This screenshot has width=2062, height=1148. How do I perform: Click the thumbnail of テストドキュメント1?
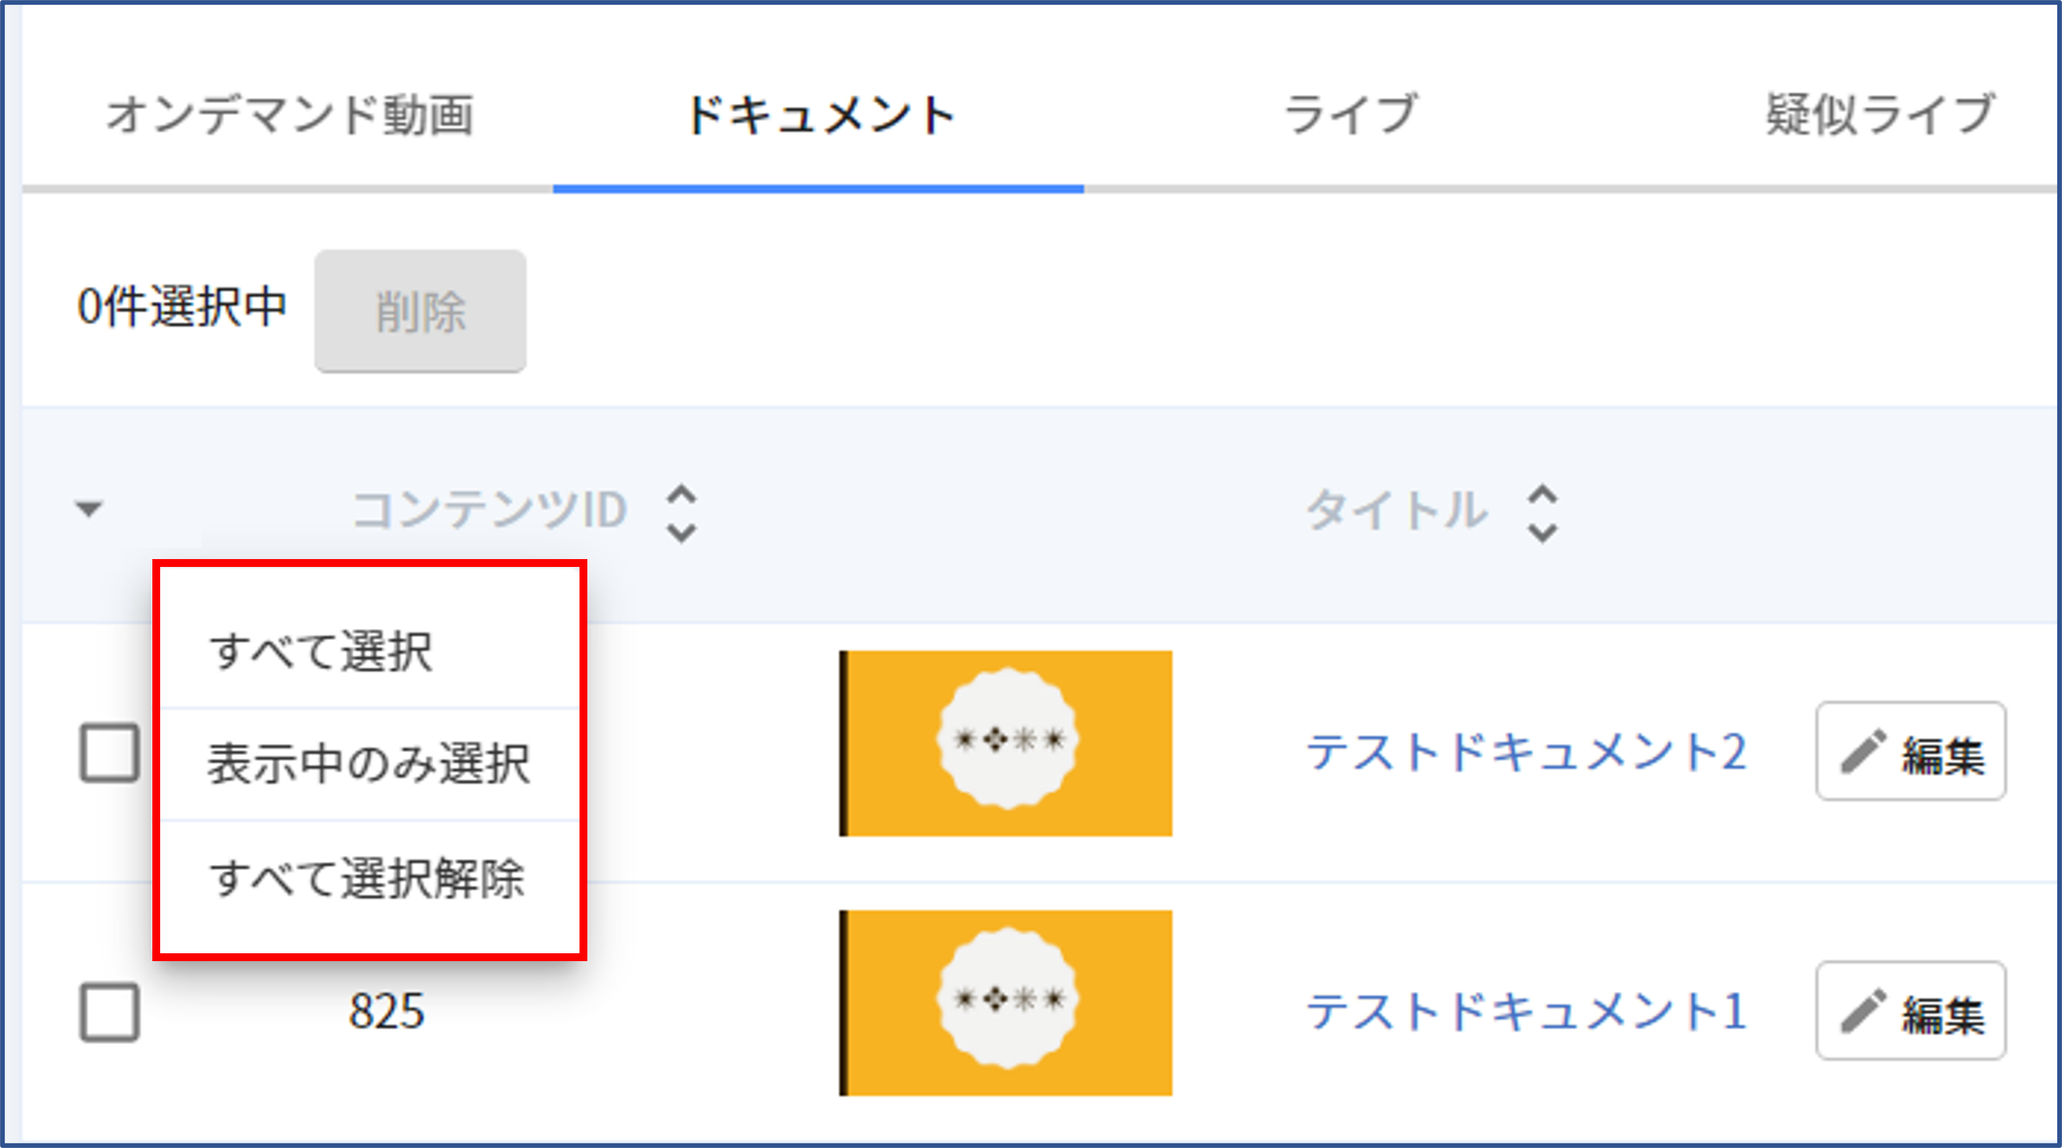pyautogui.click(x=1005, y=1003)
